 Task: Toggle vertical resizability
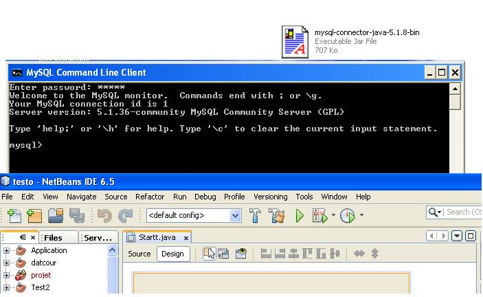[374, 254]
